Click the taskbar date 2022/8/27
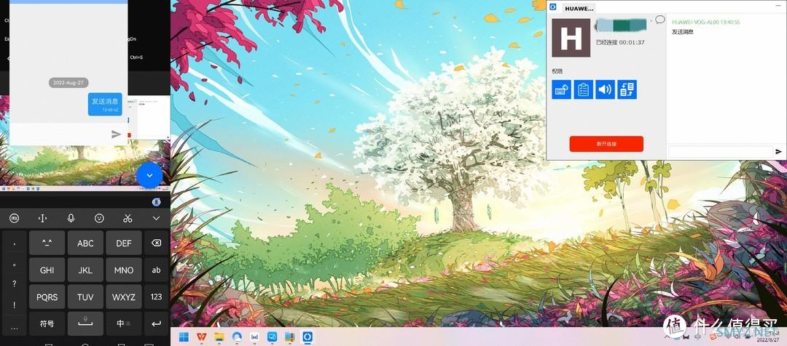787x346 pixels. (x=767, y=340)
